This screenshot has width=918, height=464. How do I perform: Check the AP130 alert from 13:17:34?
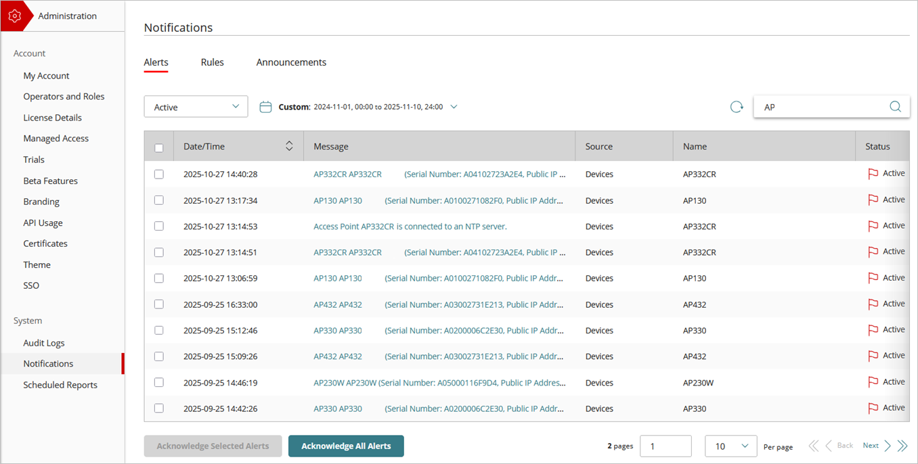click(158, 200)
